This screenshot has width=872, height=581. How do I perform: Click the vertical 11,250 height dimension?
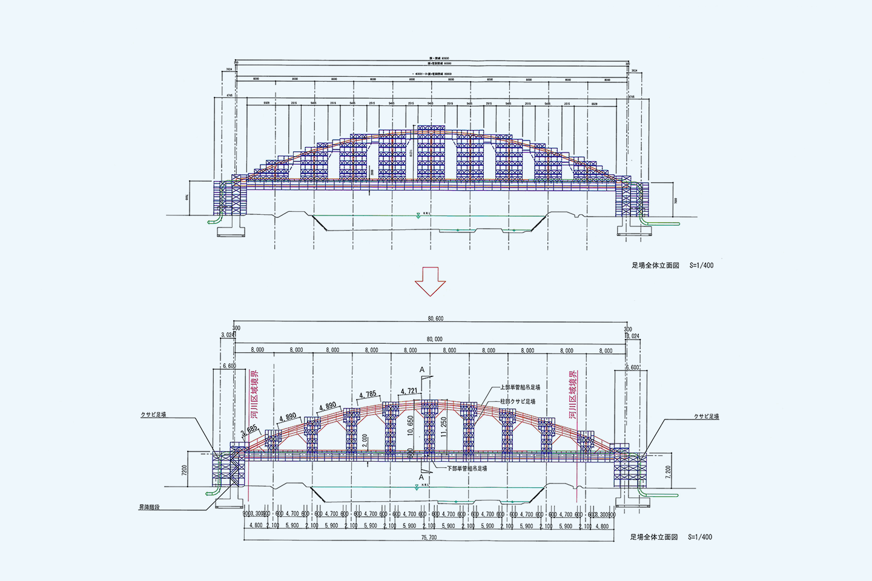point(444,426)
